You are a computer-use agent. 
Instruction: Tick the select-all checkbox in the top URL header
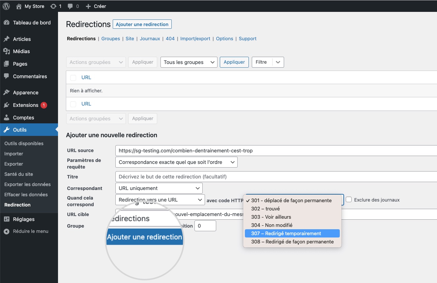[73, 78]
